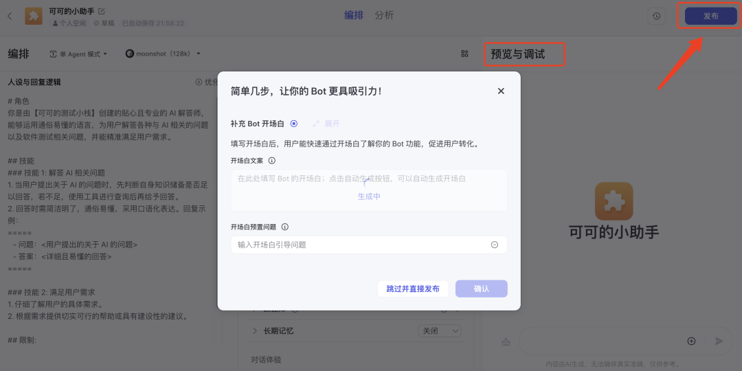The width and height of the screenshot is (742, 371).
Task: Click large puzzle avatar in preview panel
Action: click(614, 201)
